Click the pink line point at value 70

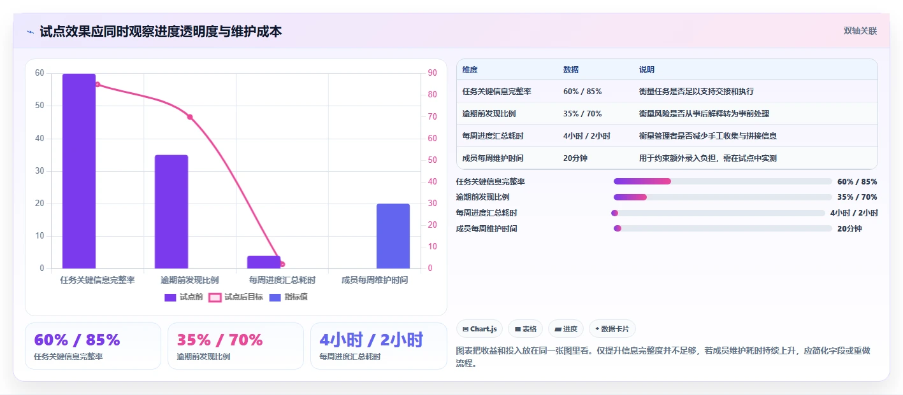pyautogui.click(x=190, y=117)
